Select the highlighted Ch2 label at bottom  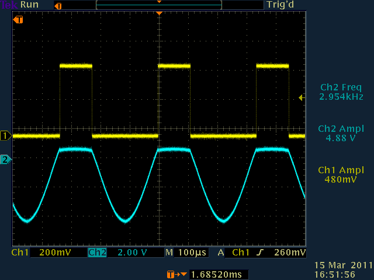tap(96, 253)
